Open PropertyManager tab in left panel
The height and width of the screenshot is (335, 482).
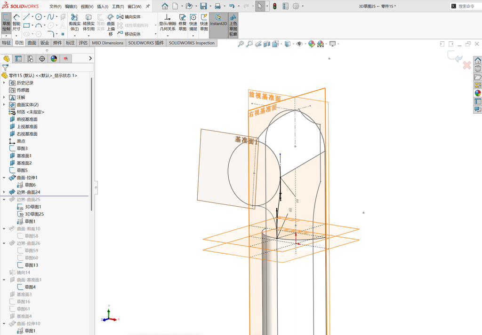(x=18, y=59)
